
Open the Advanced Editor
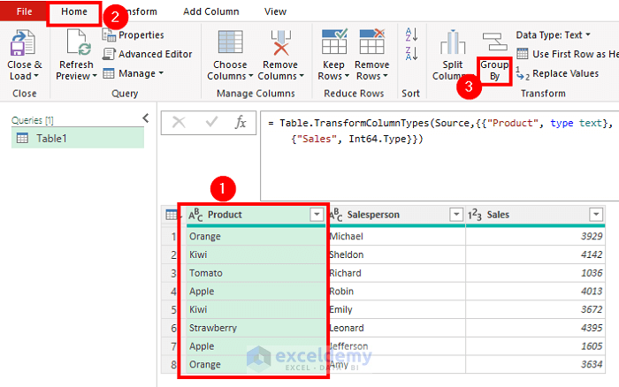(x=148, y=54)
